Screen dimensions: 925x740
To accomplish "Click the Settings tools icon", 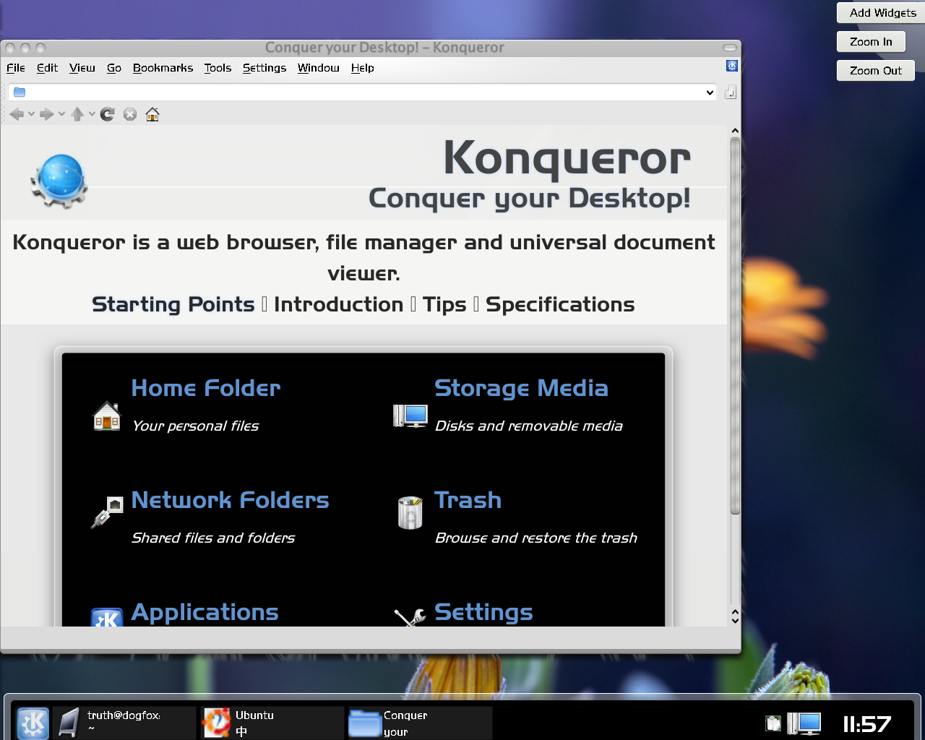I will (410, 617).
